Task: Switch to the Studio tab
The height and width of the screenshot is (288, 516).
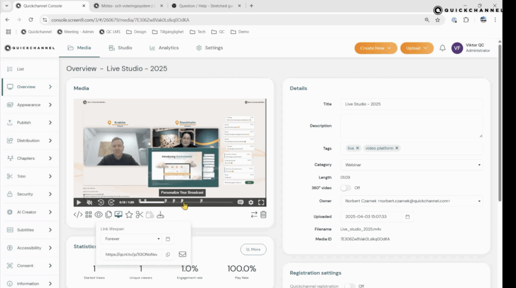Action: 120,48
